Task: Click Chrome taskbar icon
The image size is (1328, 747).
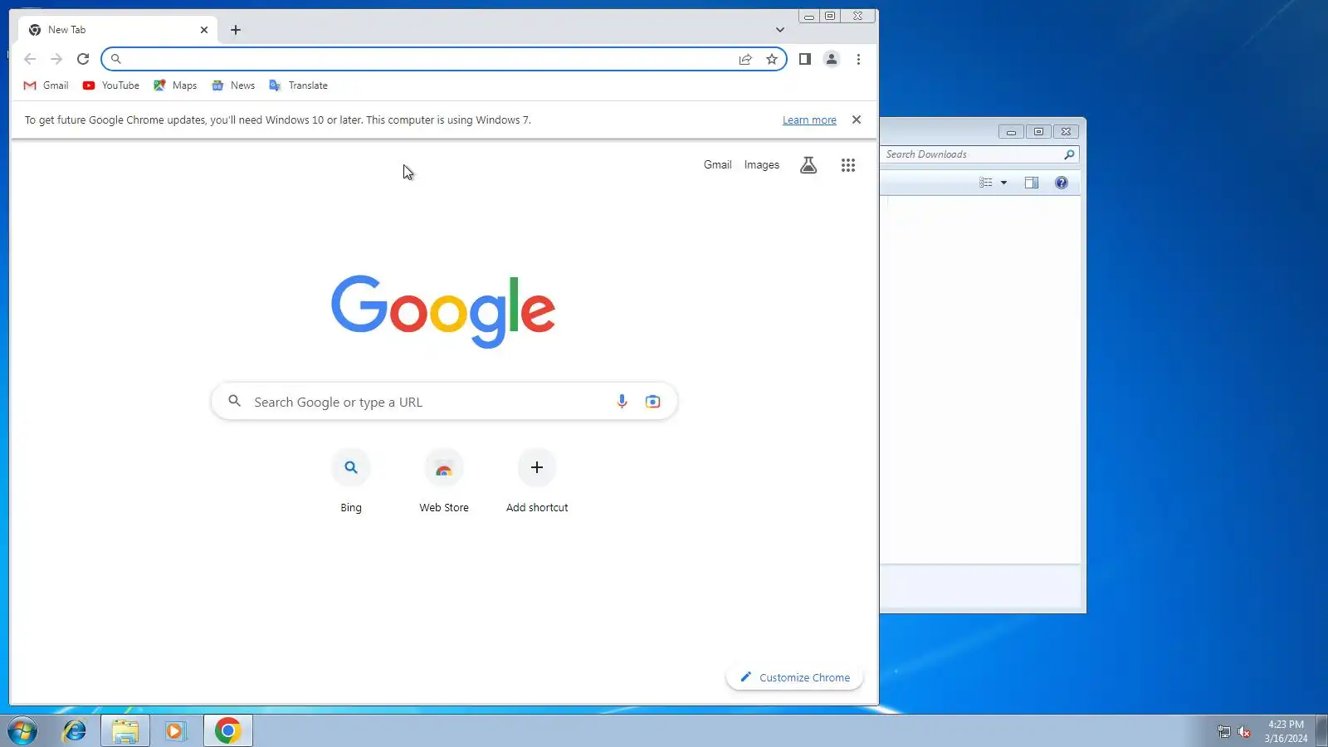Action: (228, 731)
